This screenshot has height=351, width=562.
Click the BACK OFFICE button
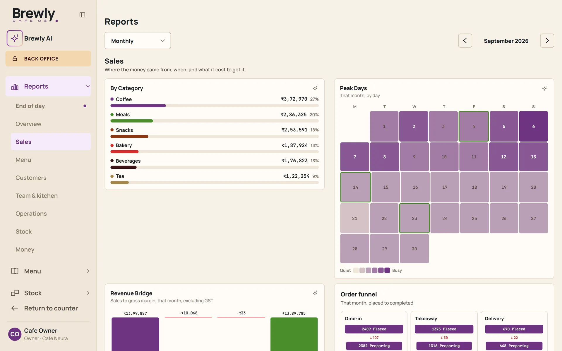tap(48, 58)
